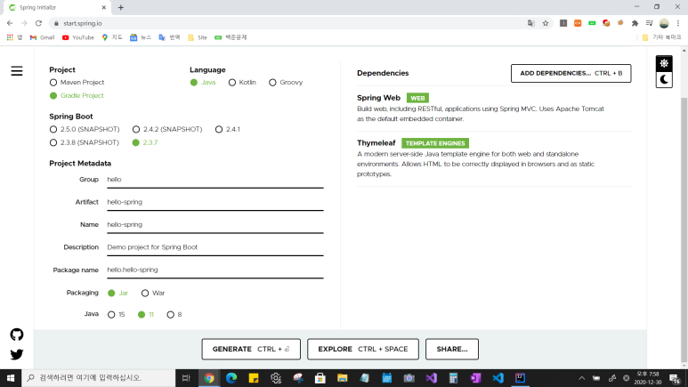Open the Site bookmarks folder

point(198,37)
